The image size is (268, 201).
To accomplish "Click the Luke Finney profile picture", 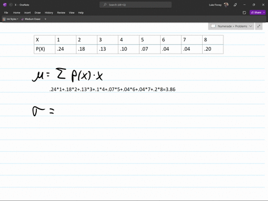I will point(226,4).
